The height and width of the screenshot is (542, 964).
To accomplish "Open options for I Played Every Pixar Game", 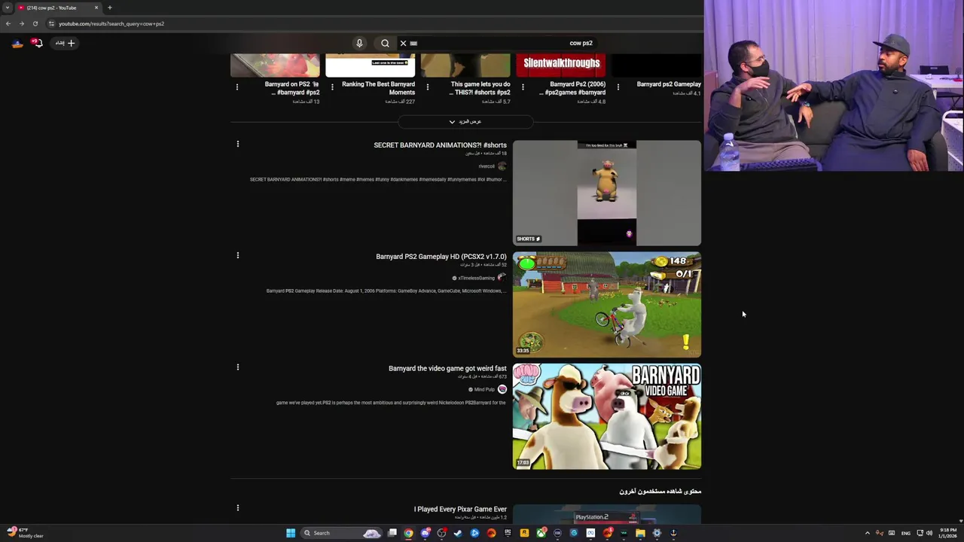I will (238, 508).
